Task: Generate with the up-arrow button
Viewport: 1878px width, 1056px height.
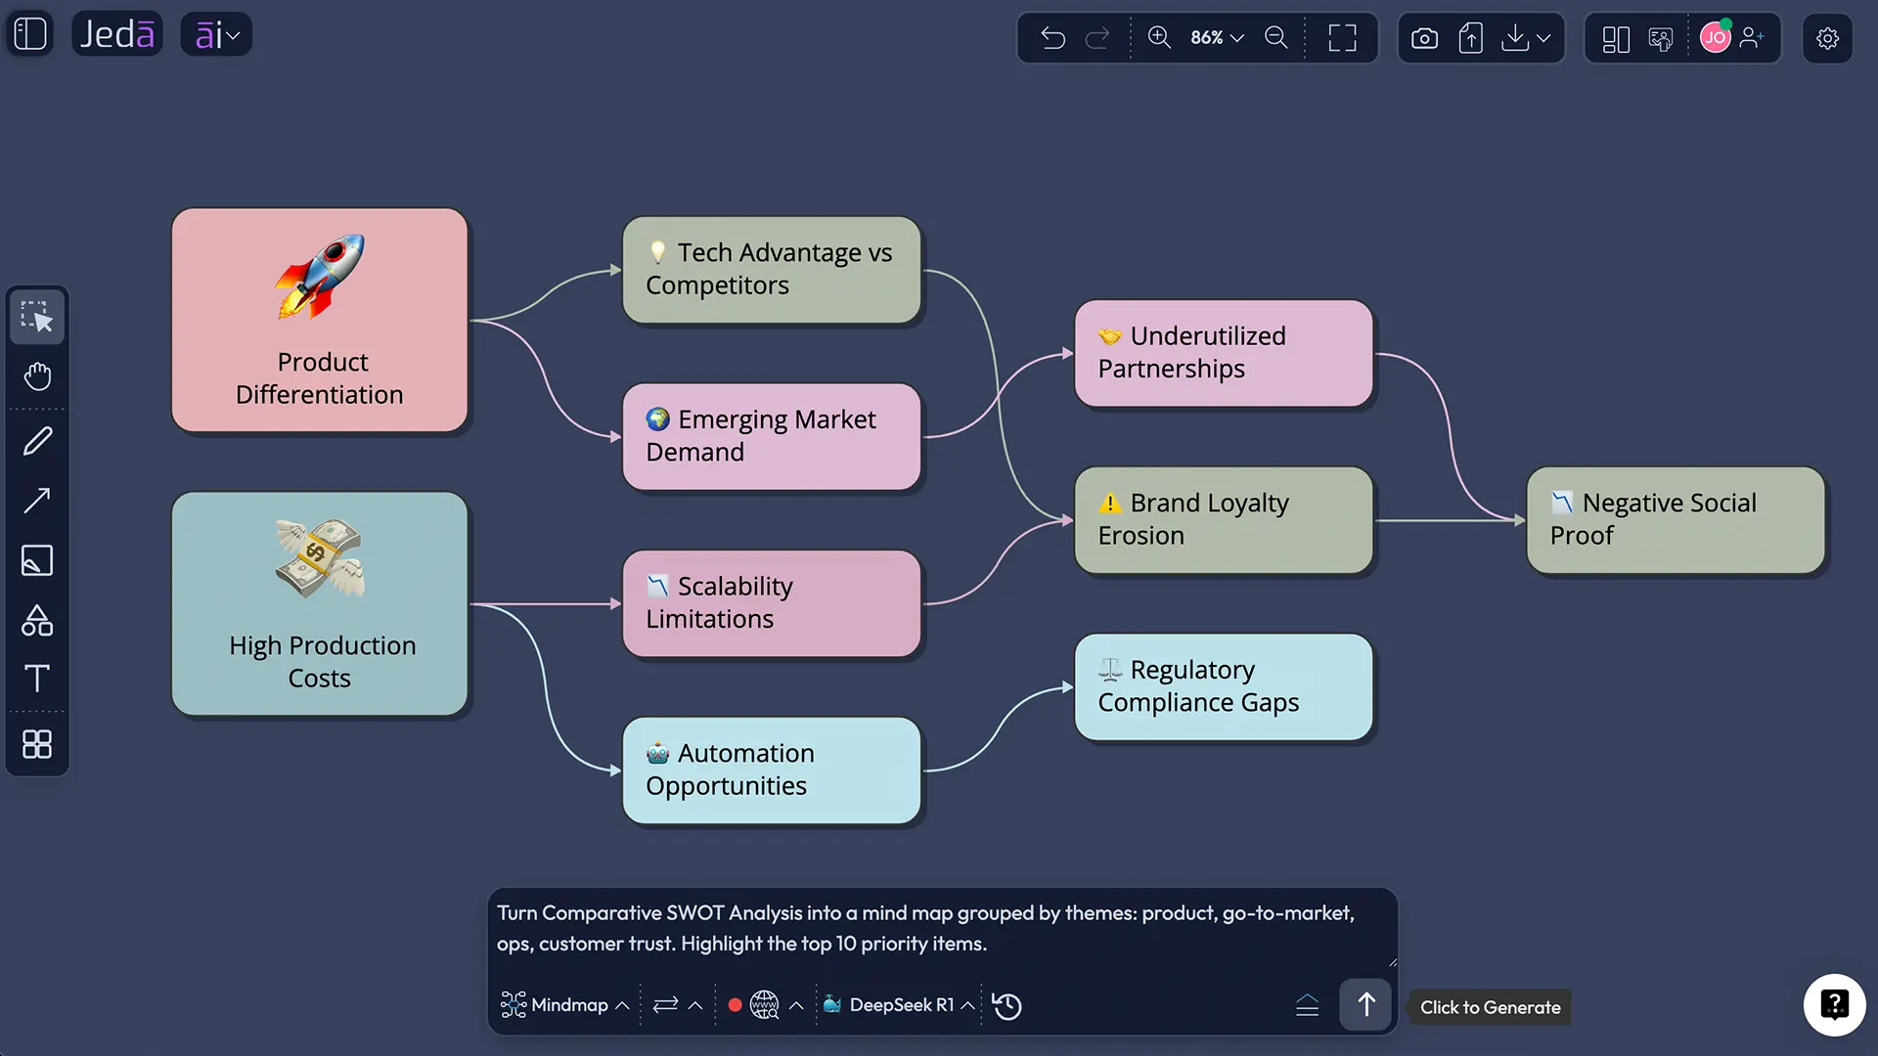Action: 1365,1004
